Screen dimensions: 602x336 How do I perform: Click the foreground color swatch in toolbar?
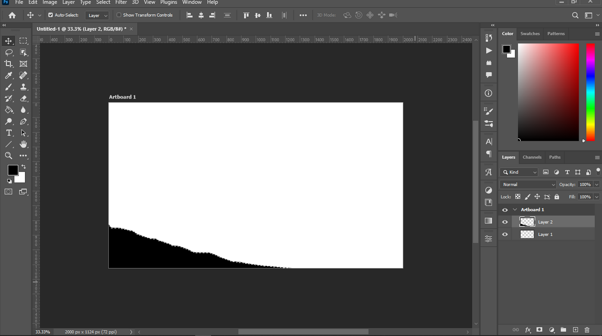(13, 170)
